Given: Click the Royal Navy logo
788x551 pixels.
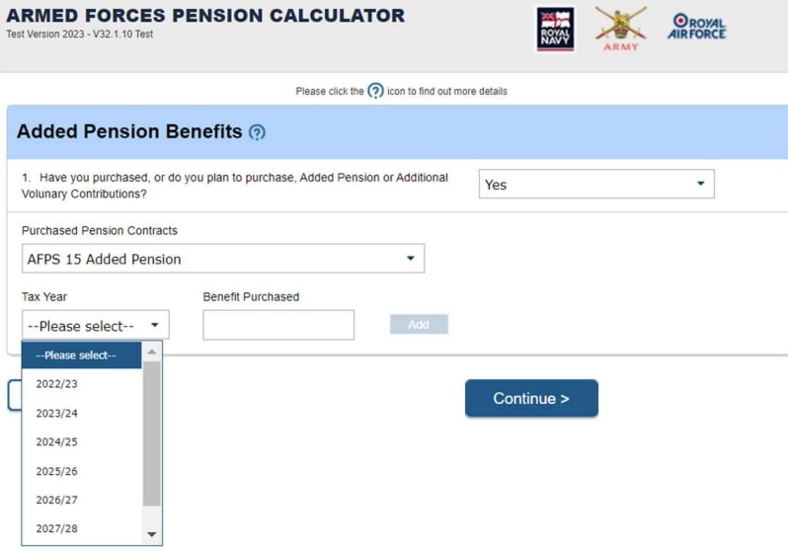Looking at the screenshot, I should pyautogui.click(x=555, y=30).
